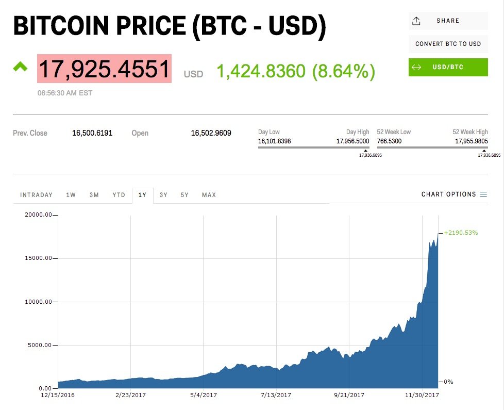This screenshot has height=410, width=504.
Task: Select the 3M chart range tab
Action: pos(94,195)
